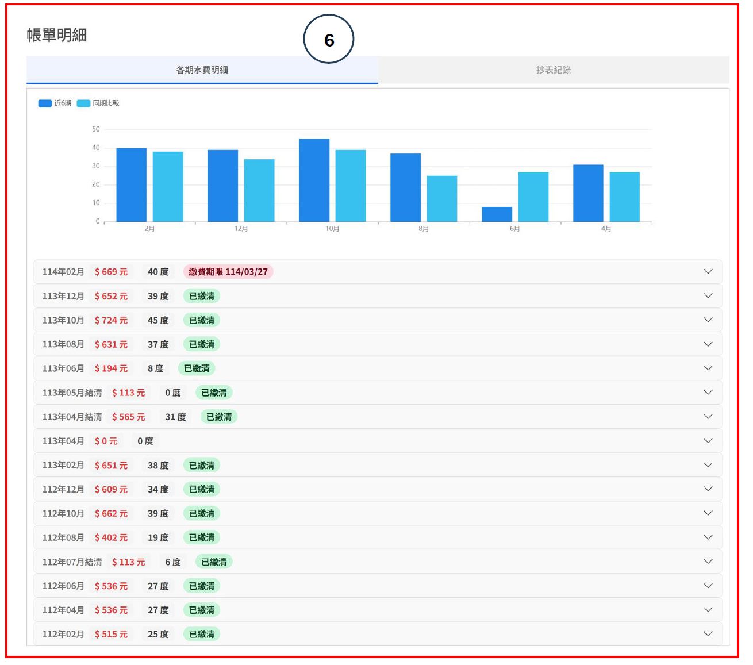Screen dimensions: 753x665
Task: Click the dark blue 2月 chart bar
Action: [x=132, y=185]
